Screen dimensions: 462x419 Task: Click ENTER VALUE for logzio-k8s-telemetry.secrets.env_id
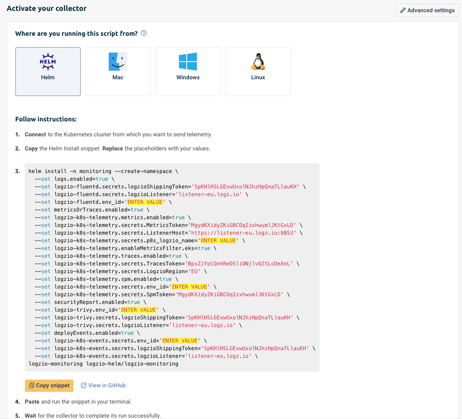tap(189, 287)
